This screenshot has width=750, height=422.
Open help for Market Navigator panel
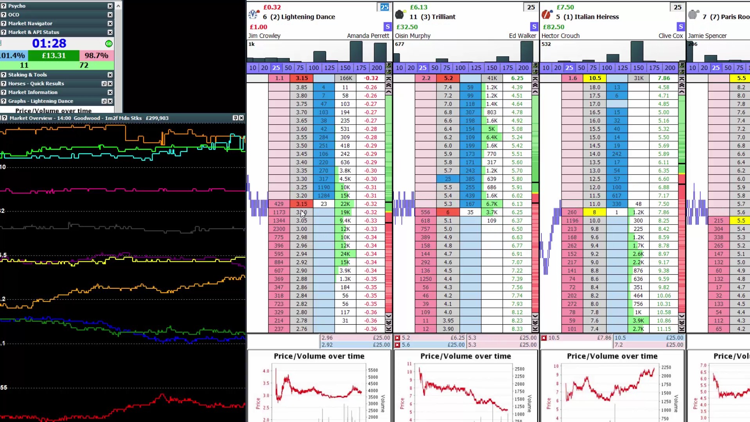(x=4, y=23)
